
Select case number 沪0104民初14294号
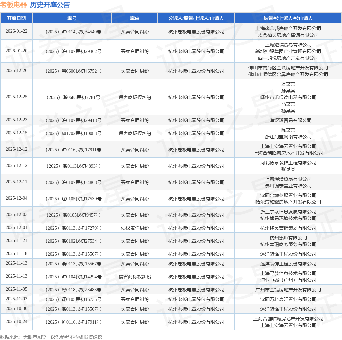[x=73, y=277]
